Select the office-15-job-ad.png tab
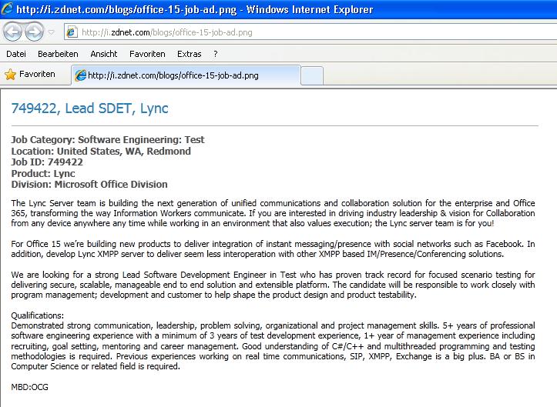This screenshot has width=557, height=407. [x=186, y=75]
